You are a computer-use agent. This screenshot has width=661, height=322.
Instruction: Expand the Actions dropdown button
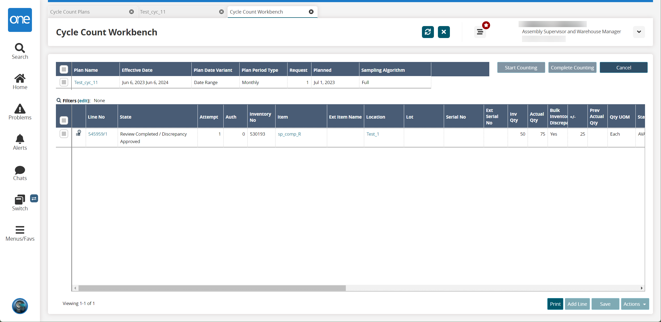634,304
